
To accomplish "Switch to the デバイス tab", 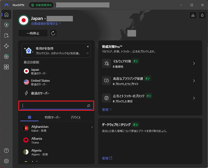I will click(75, 118).
